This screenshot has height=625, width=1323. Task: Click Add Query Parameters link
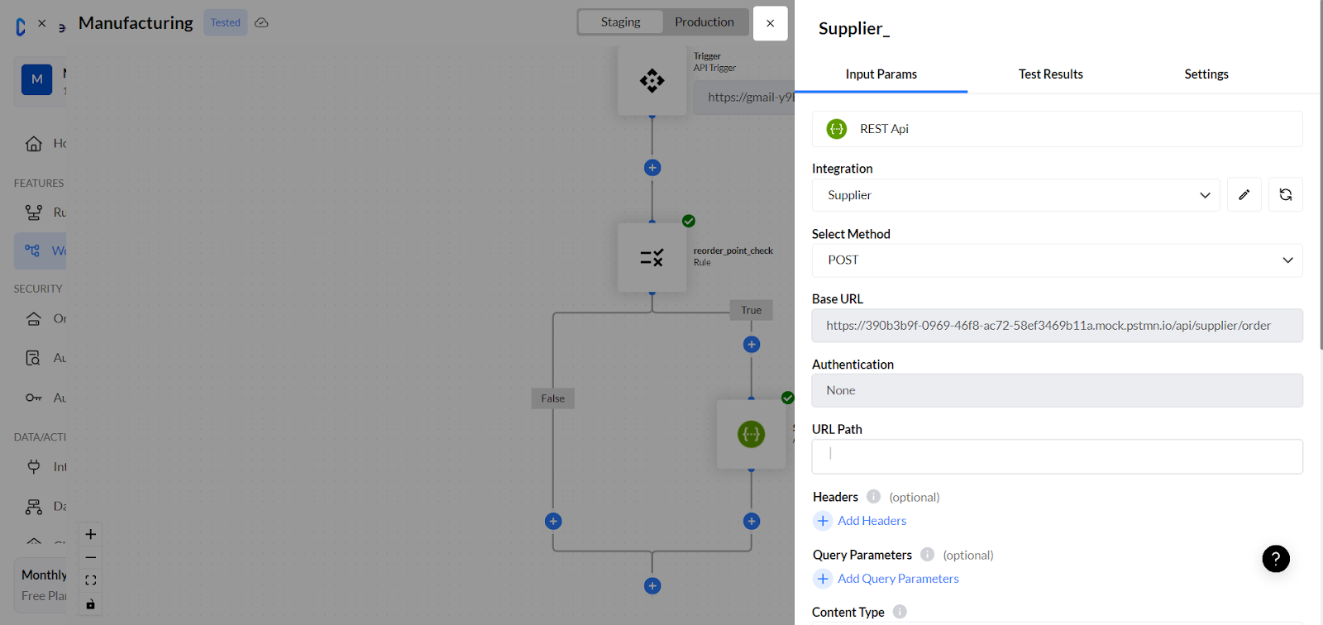(898, 579)
